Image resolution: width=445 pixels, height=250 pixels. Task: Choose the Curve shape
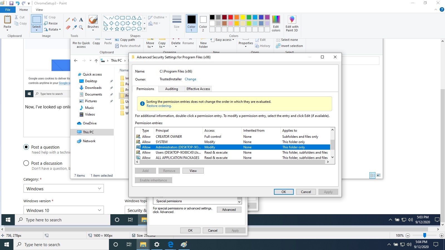[112, 18]
